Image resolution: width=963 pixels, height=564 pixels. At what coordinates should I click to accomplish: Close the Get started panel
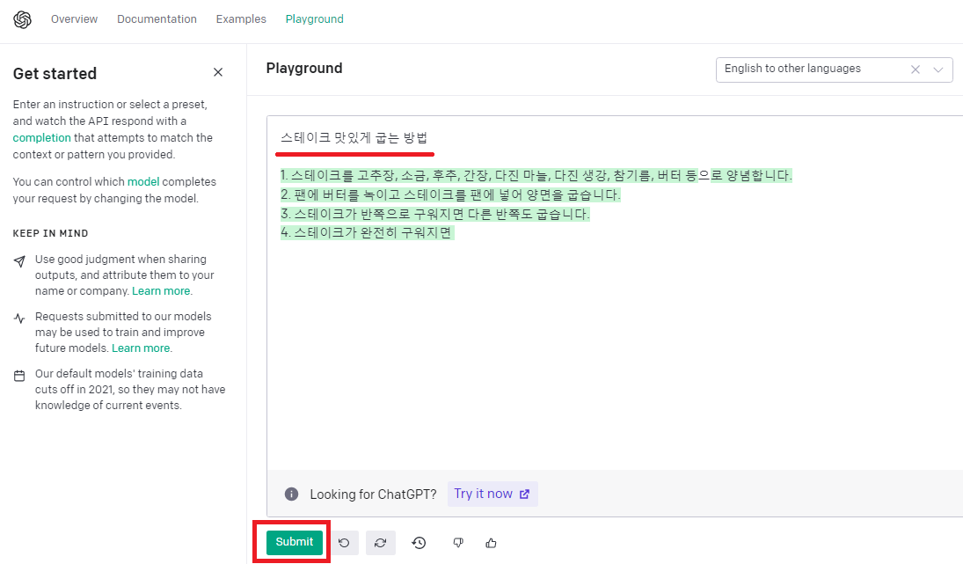217,72
